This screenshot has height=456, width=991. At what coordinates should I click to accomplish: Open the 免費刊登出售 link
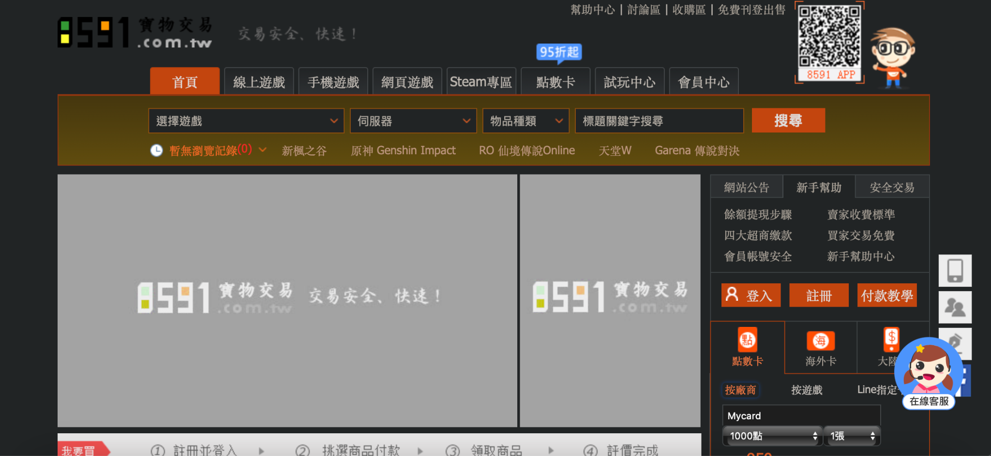[x=751, y=10]
